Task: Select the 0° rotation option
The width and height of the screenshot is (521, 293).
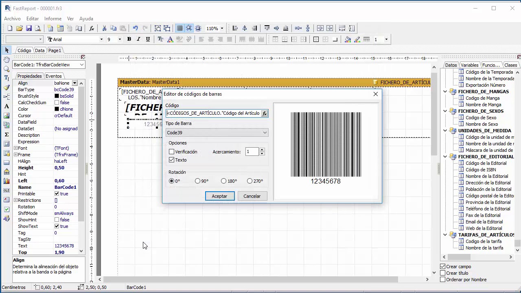Action: [171, 181]
